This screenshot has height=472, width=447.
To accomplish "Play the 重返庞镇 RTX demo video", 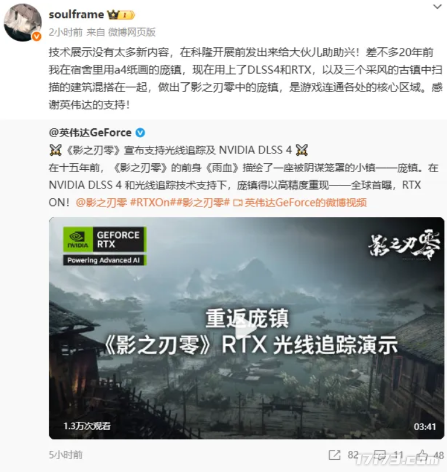I will click(x=246, y=328).
